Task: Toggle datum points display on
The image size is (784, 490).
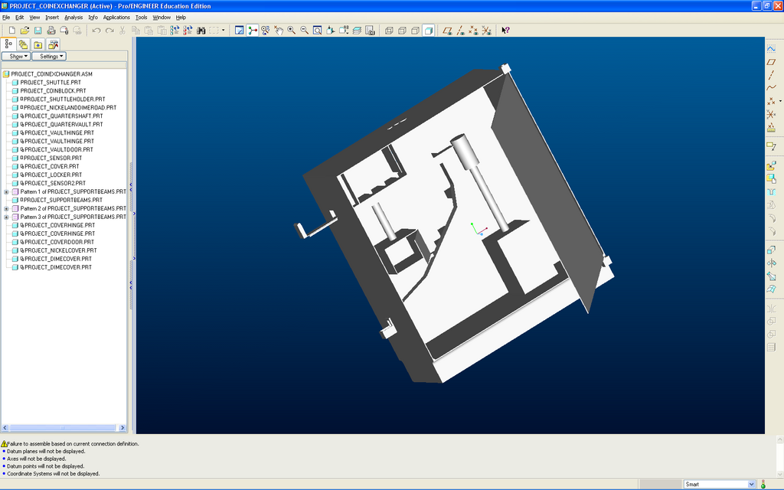Action: 473,31
